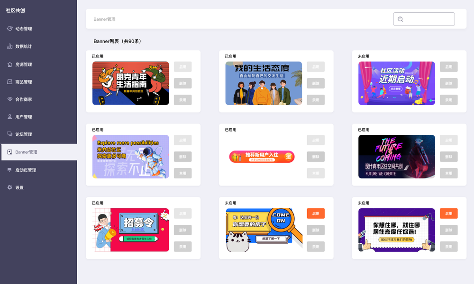
Task: Enable the 'COME ON' cat banner with 启用
Action: [x=316, y=213]
